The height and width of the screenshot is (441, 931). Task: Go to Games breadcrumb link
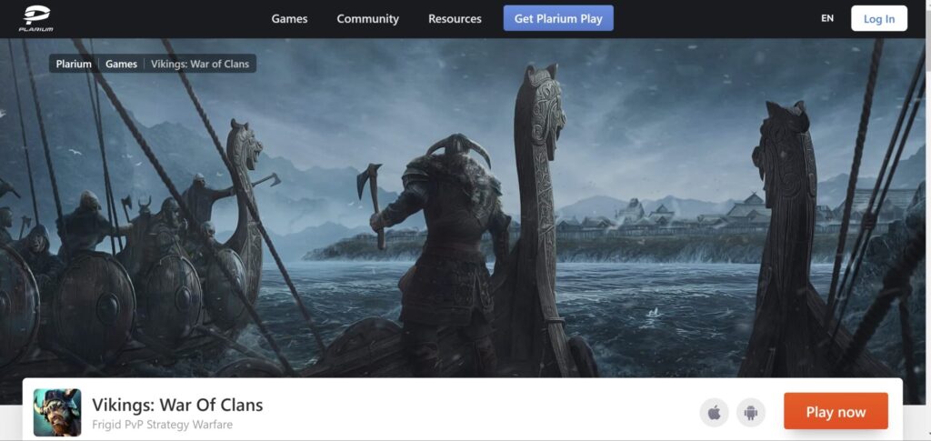point(121,64)
